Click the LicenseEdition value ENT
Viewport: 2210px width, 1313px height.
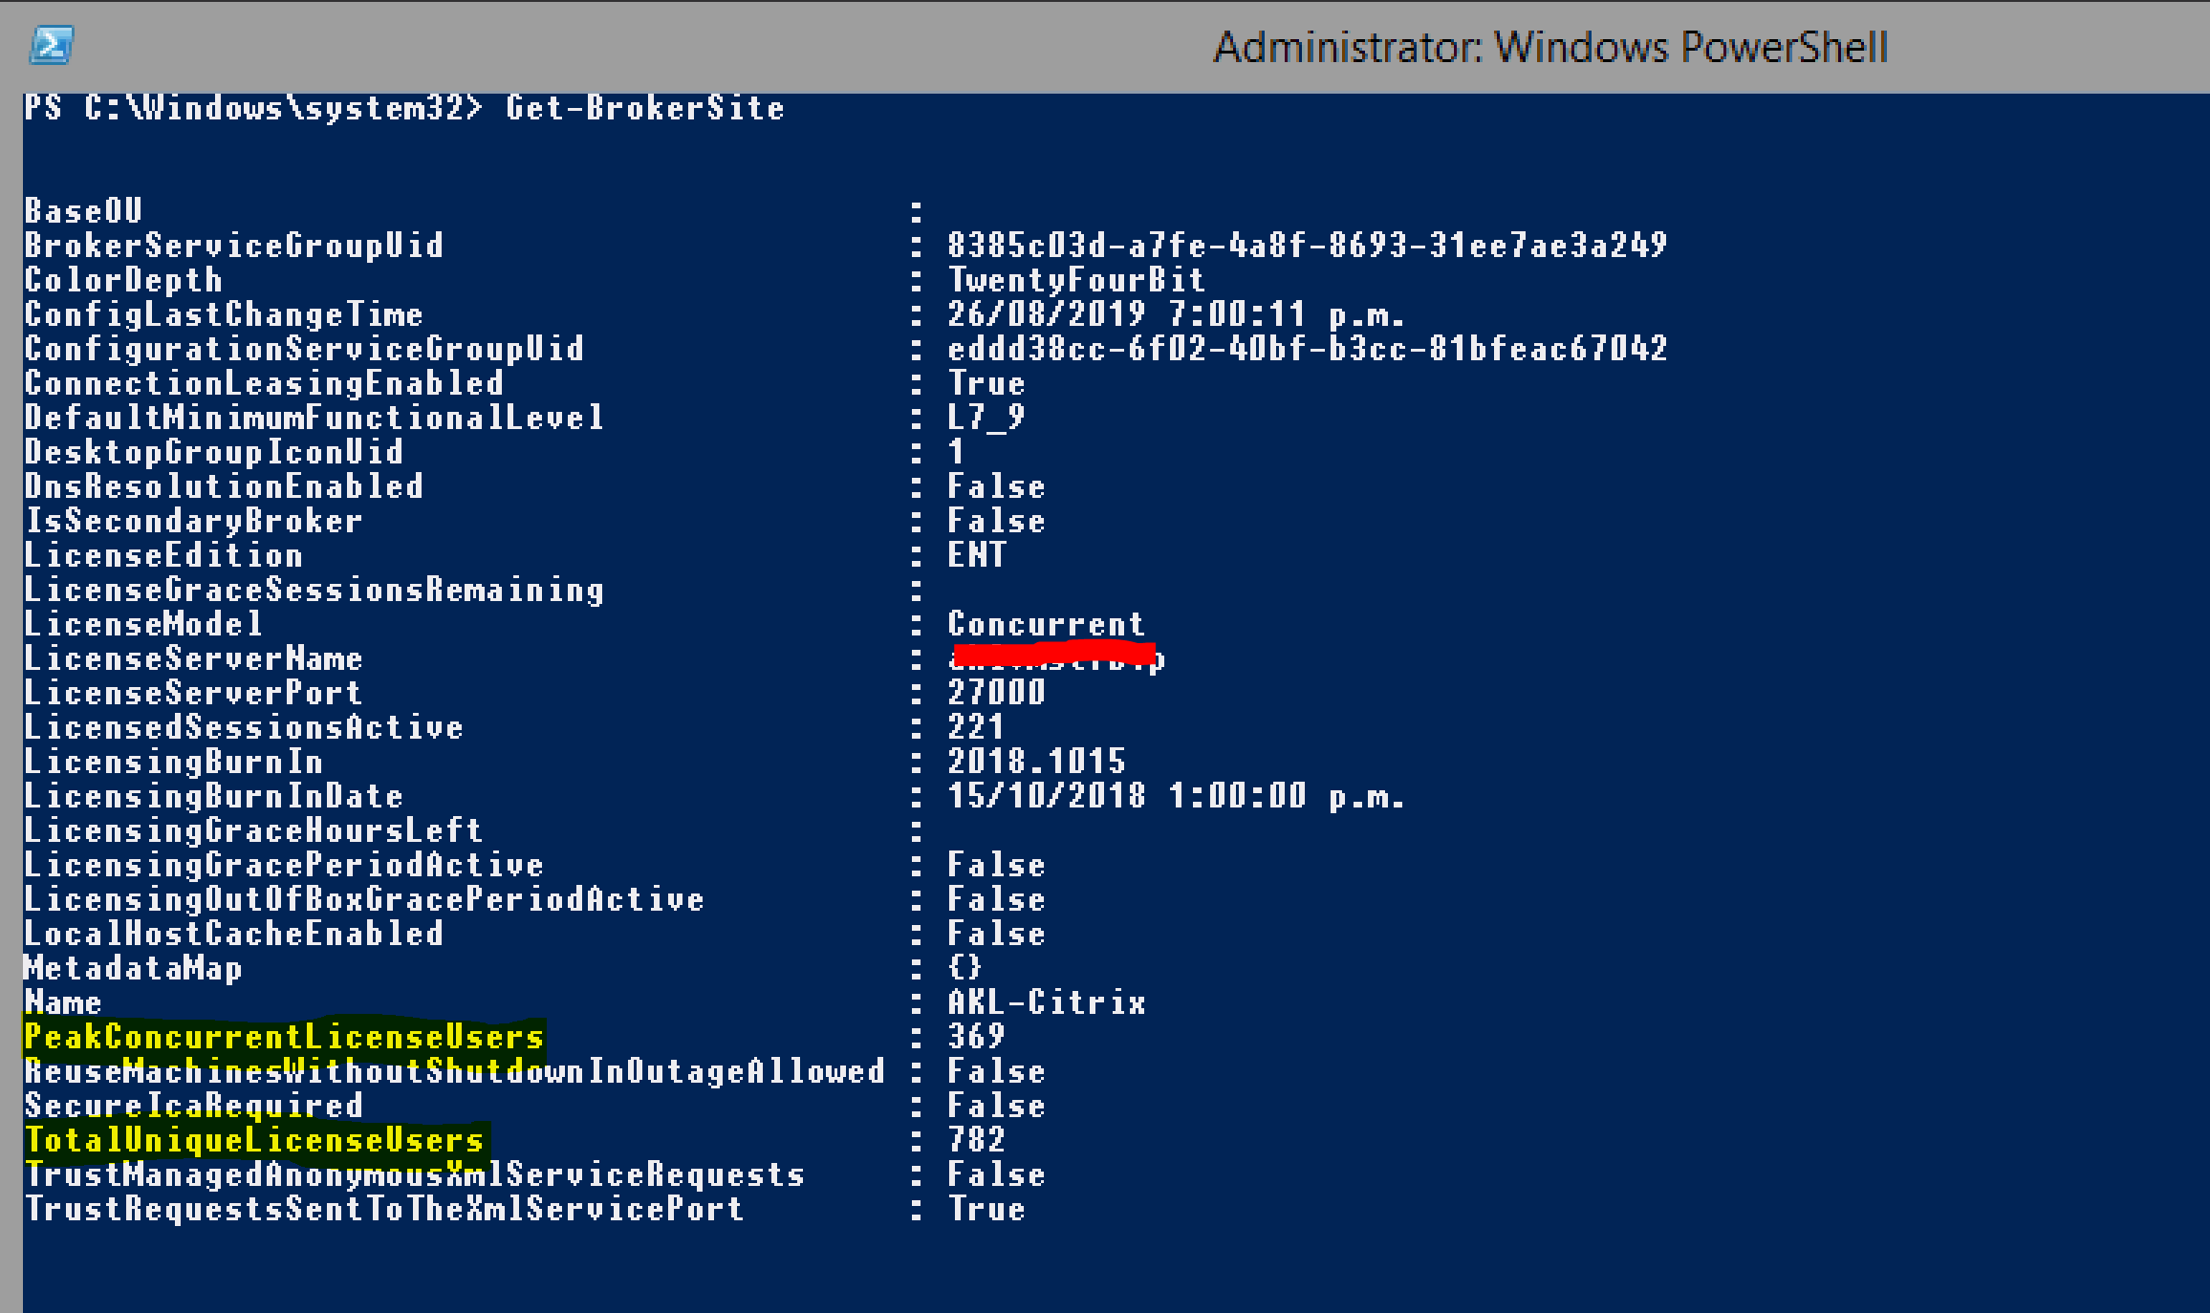point(976,555)
